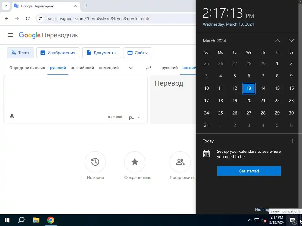Open the network status tray icon

click(257, 220)
